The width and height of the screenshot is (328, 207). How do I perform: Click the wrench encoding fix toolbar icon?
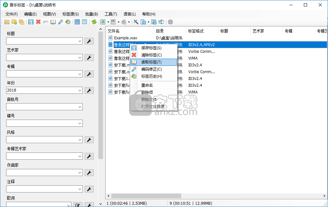[x=61, y=22]
